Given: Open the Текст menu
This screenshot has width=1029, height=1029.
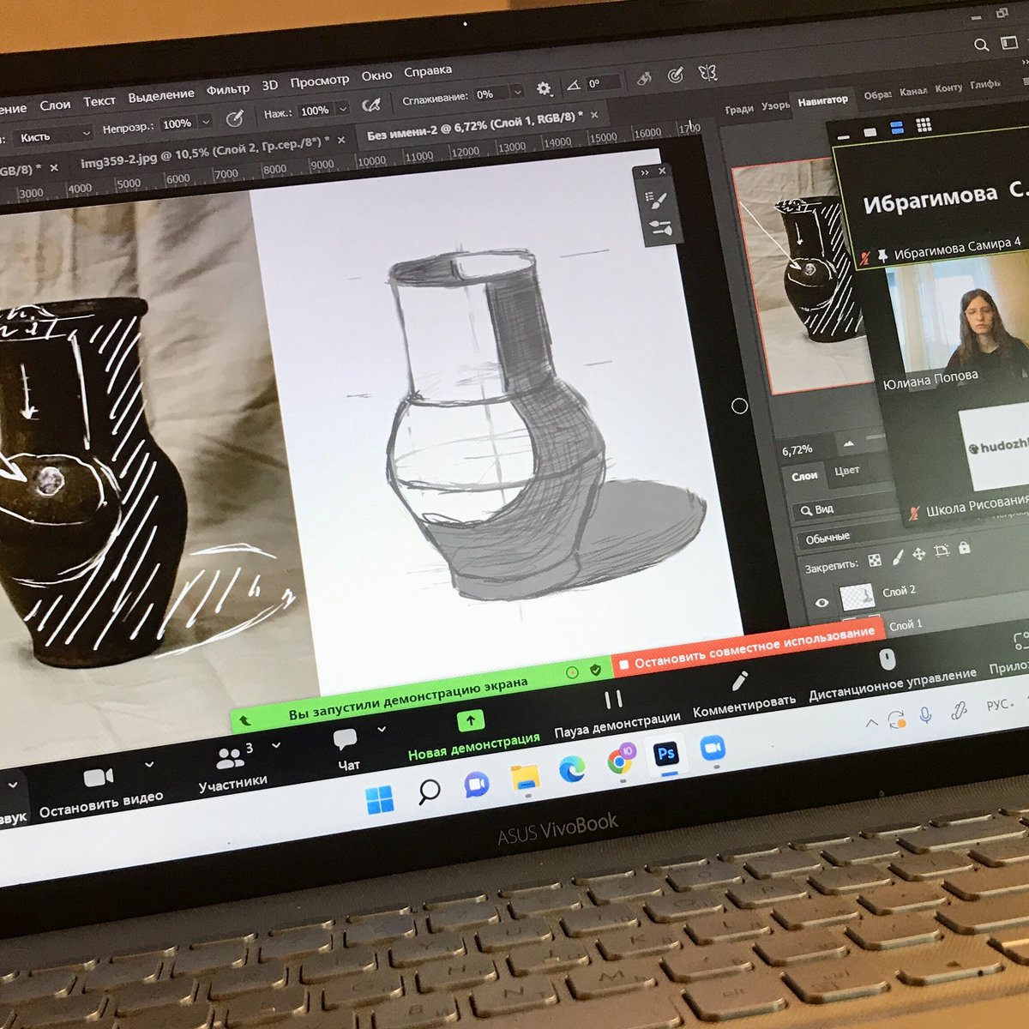Looking at the screenshot, I should click(99, 100).
